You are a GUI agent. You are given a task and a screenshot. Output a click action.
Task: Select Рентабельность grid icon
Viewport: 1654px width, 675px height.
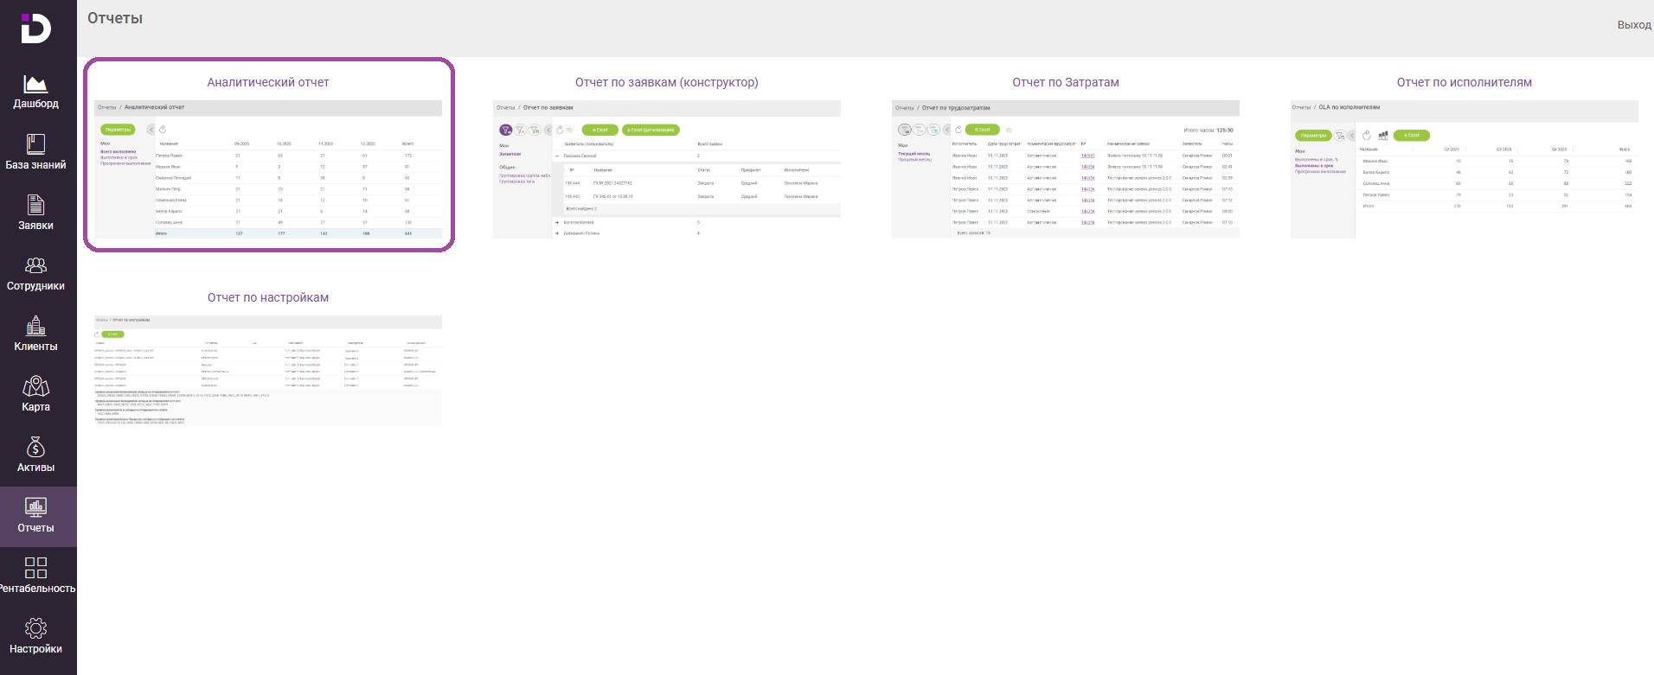click(x=35, y=568)
